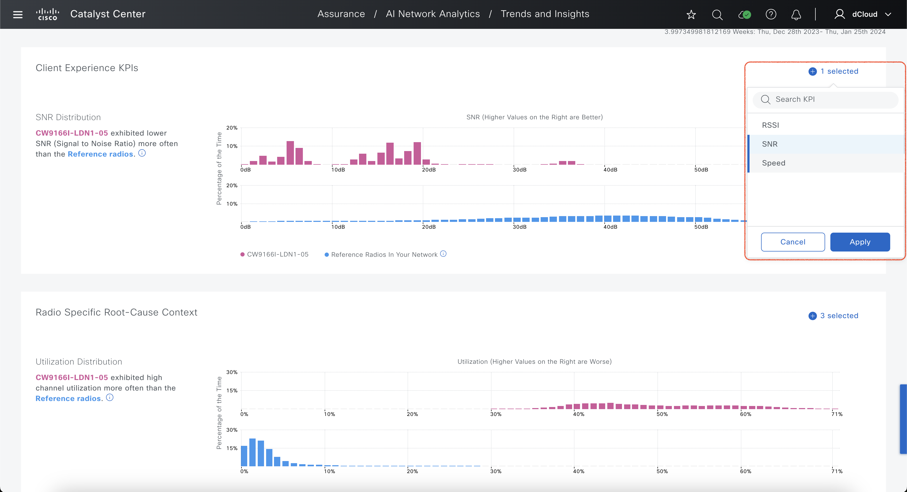Check the cloud connection status icon
The height and width of the screenshot is (492, 907).
745,14
